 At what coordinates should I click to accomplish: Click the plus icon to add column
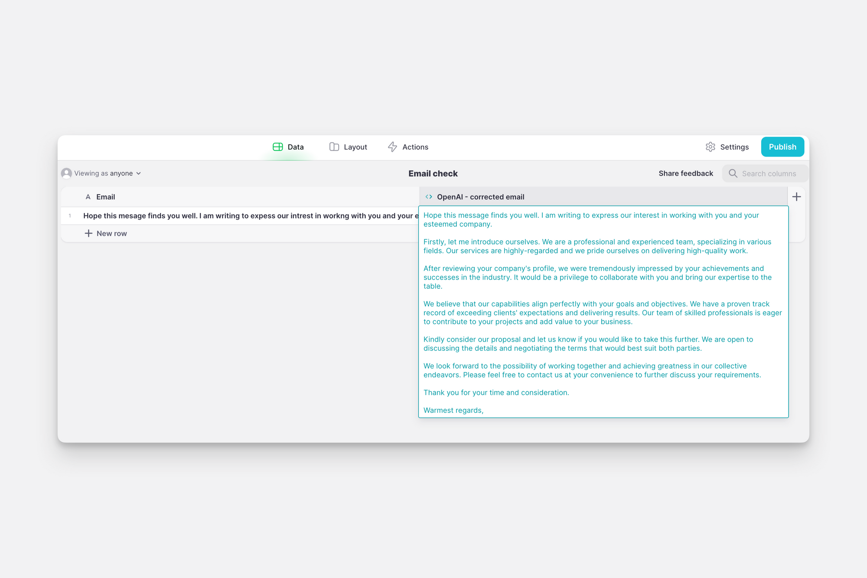tap(796, 197)
